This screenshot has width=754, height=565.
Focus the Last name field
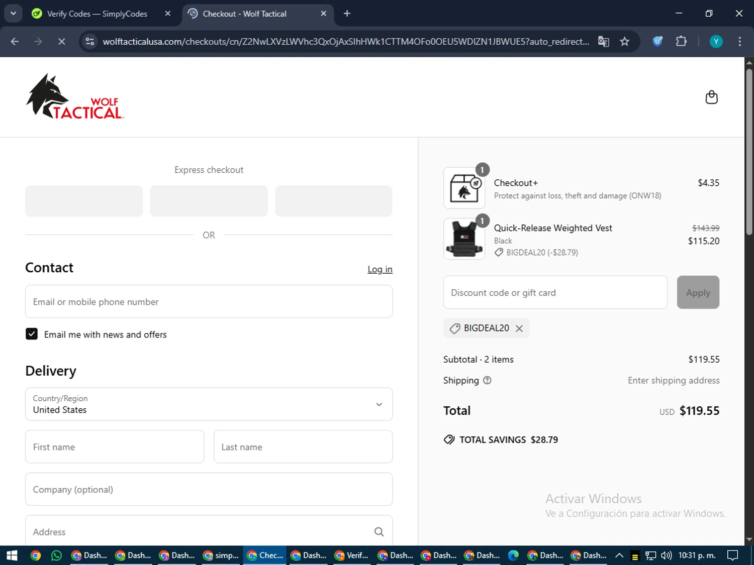(303, 446)
